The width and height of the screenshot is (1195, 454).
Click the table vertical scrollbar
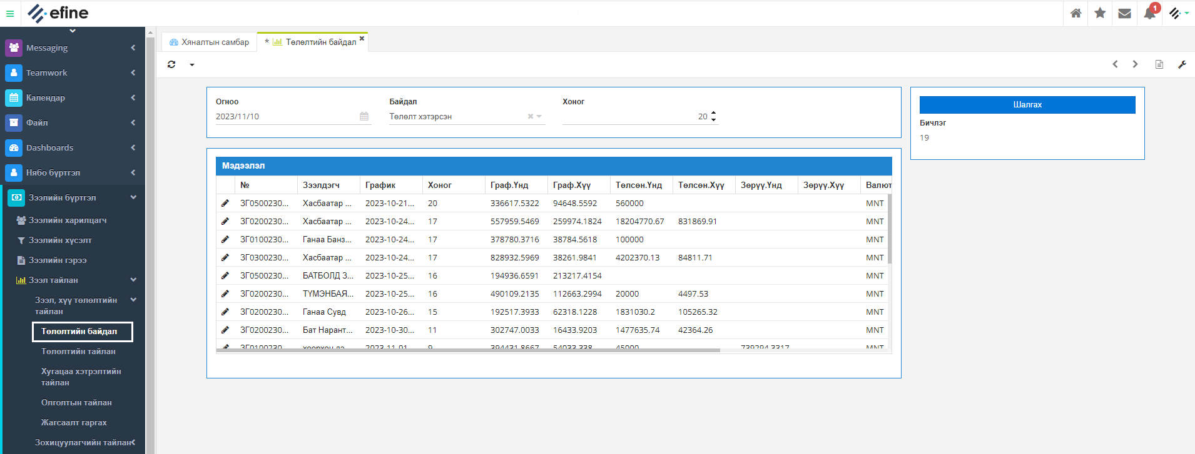point(889,229)
